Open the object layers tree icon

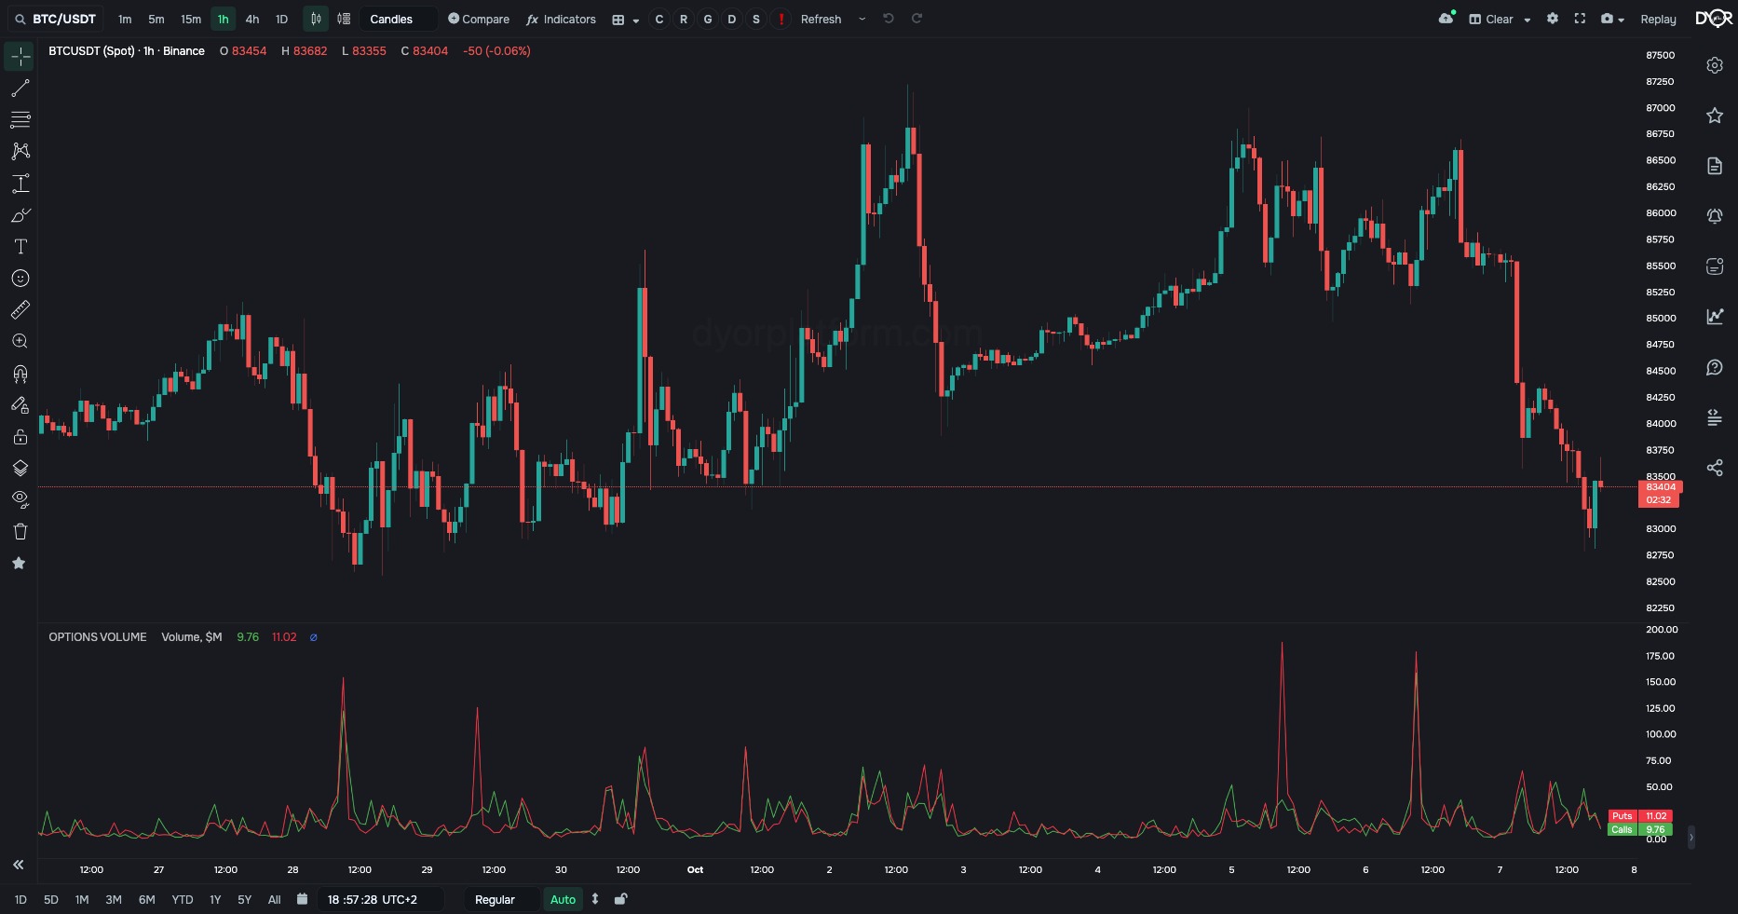click(x=20, y=468)
